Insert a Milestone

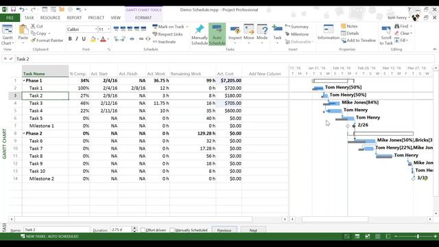click(x=297, y=34)
